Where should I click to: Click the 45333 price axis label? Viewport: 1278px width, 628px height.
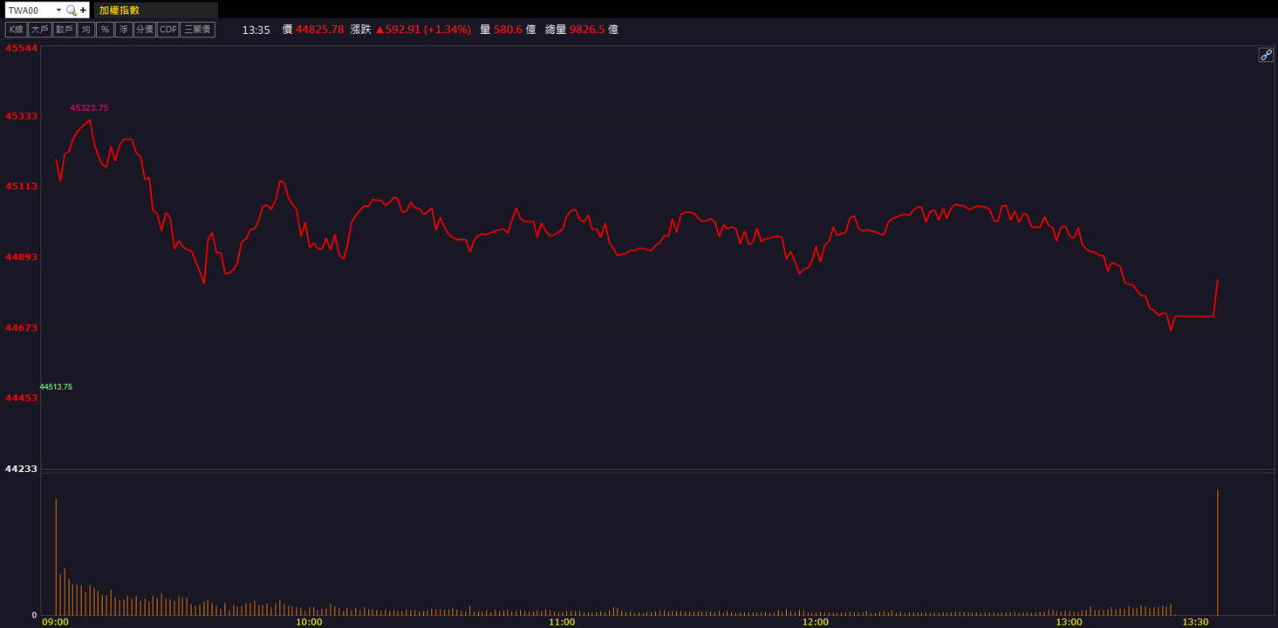21,116
